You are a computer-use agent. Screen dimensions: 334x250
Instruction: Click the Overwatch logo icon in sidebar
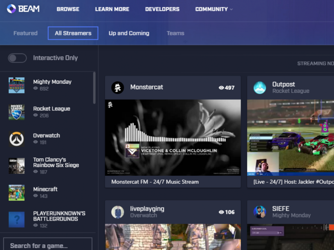(x=16, y=139)
